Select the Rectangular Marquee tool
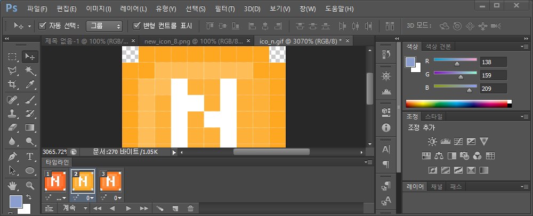The width and height of the screenshot is (533, 216). [13, 57]
